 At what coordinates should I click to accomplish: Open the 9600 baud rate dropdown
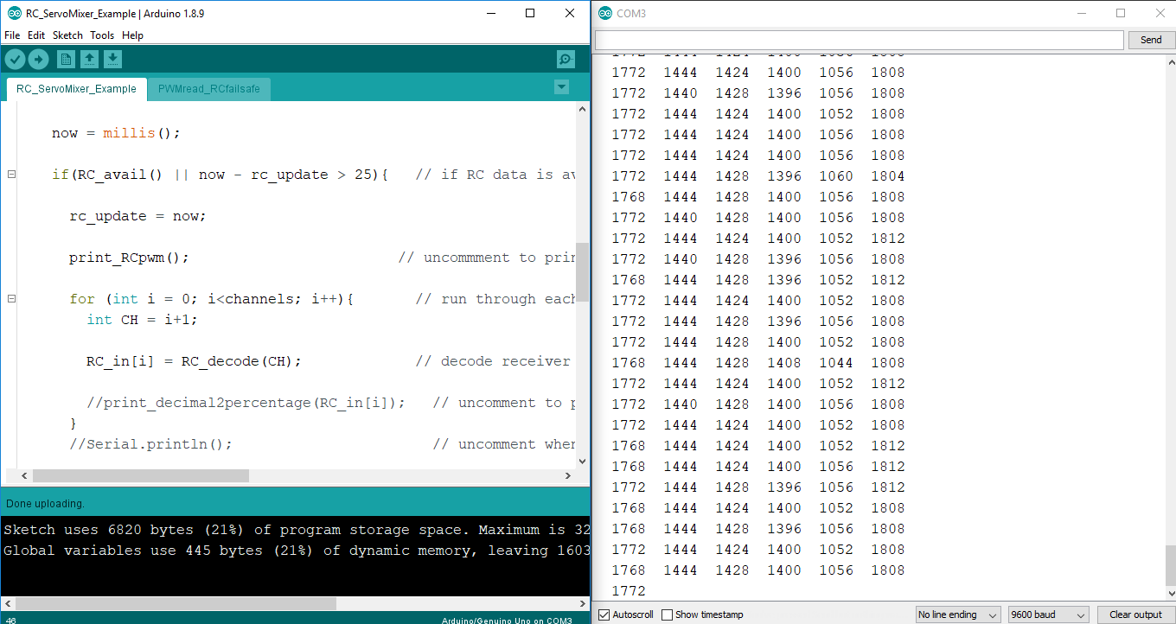point(1047,614)
